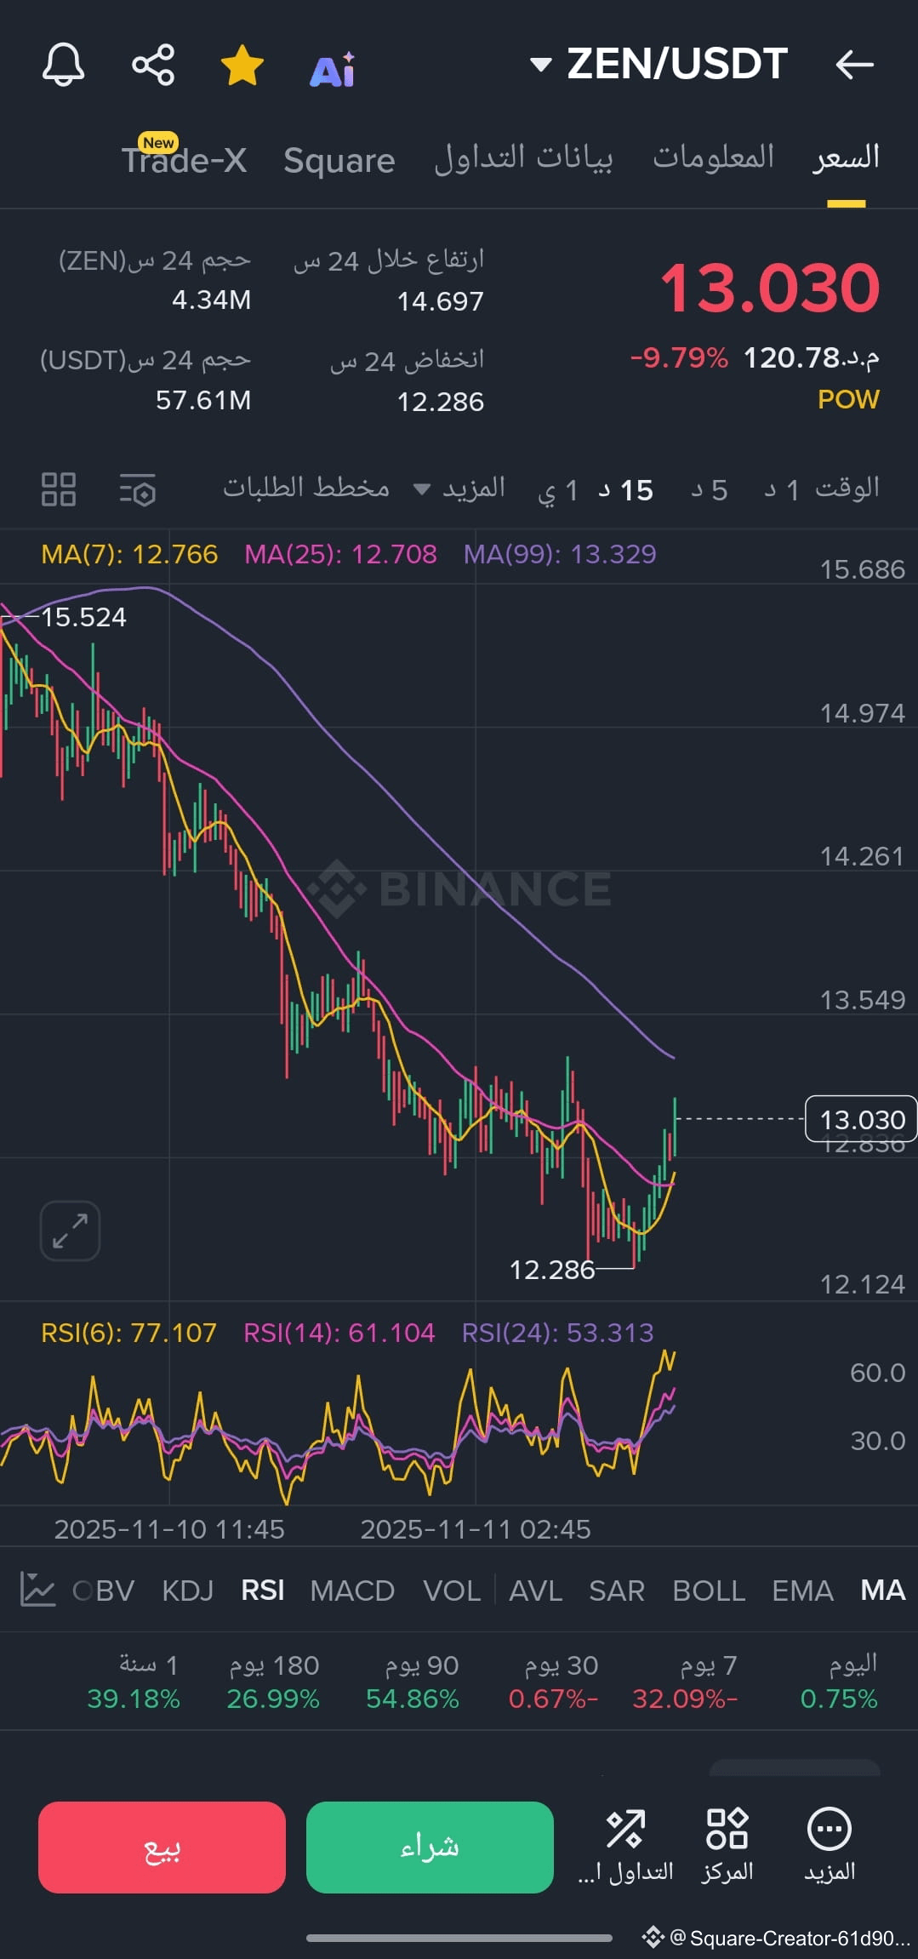Tap the اليوم 0.75% performance
The image size is (918, 1959).
tap(839, 1682)
